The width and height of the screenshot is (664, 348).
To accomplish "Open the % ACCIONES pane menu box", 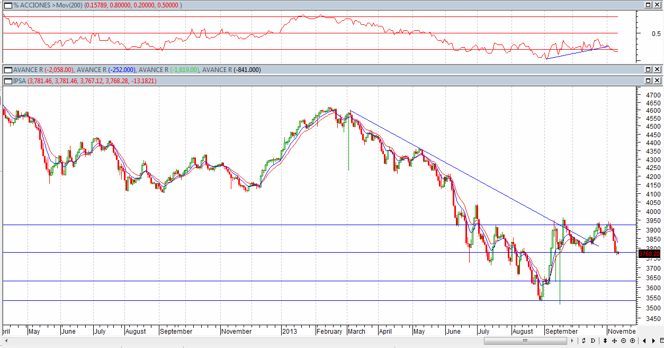I will pyautogui.click(x=8, y=5).
